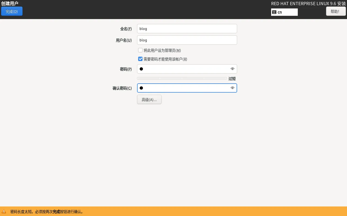Open the 帮助! help button

tap(336, 11)
